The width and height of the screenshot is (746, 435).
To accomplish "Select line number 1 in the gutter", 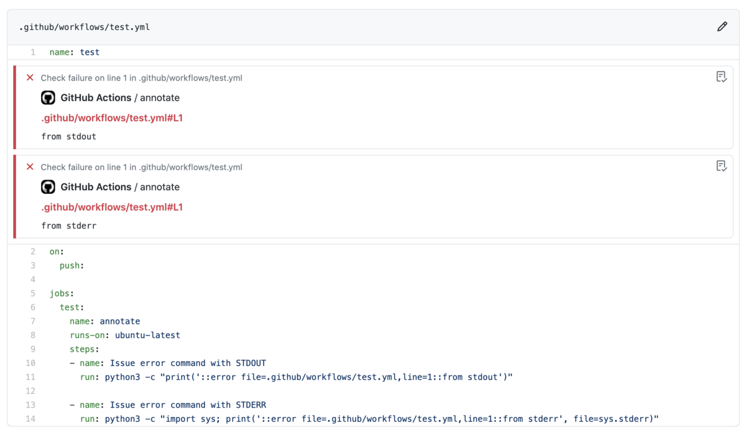I will click(33, 52).
